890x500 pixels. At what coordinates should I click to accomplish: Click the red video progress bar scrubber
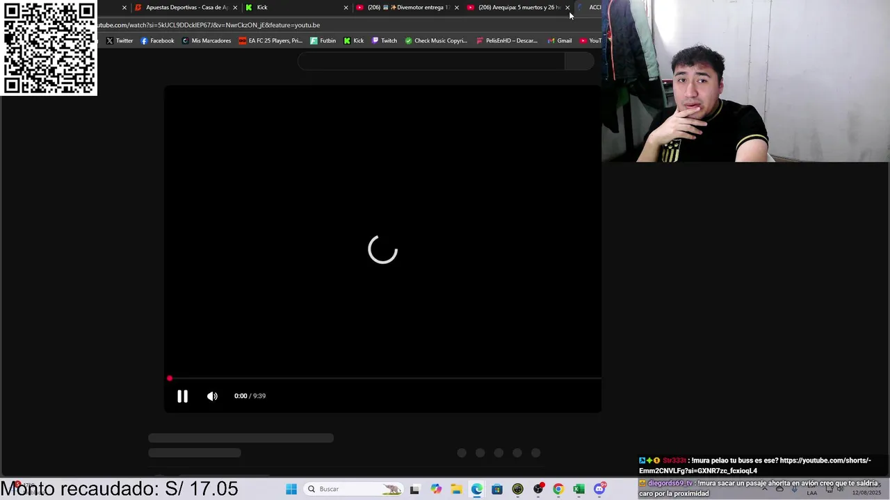[170, 378]
